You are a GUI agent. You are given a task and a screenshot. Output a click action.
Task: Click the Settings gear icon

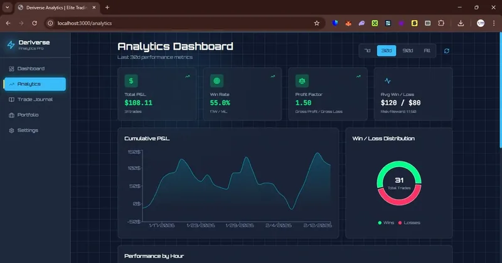(x=11, y=131)
